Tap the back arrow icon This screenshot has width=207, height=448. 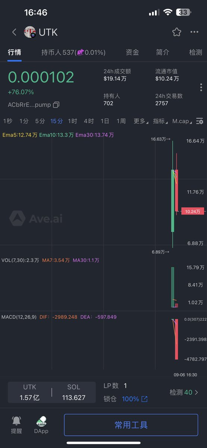click(x=14, y=32)
